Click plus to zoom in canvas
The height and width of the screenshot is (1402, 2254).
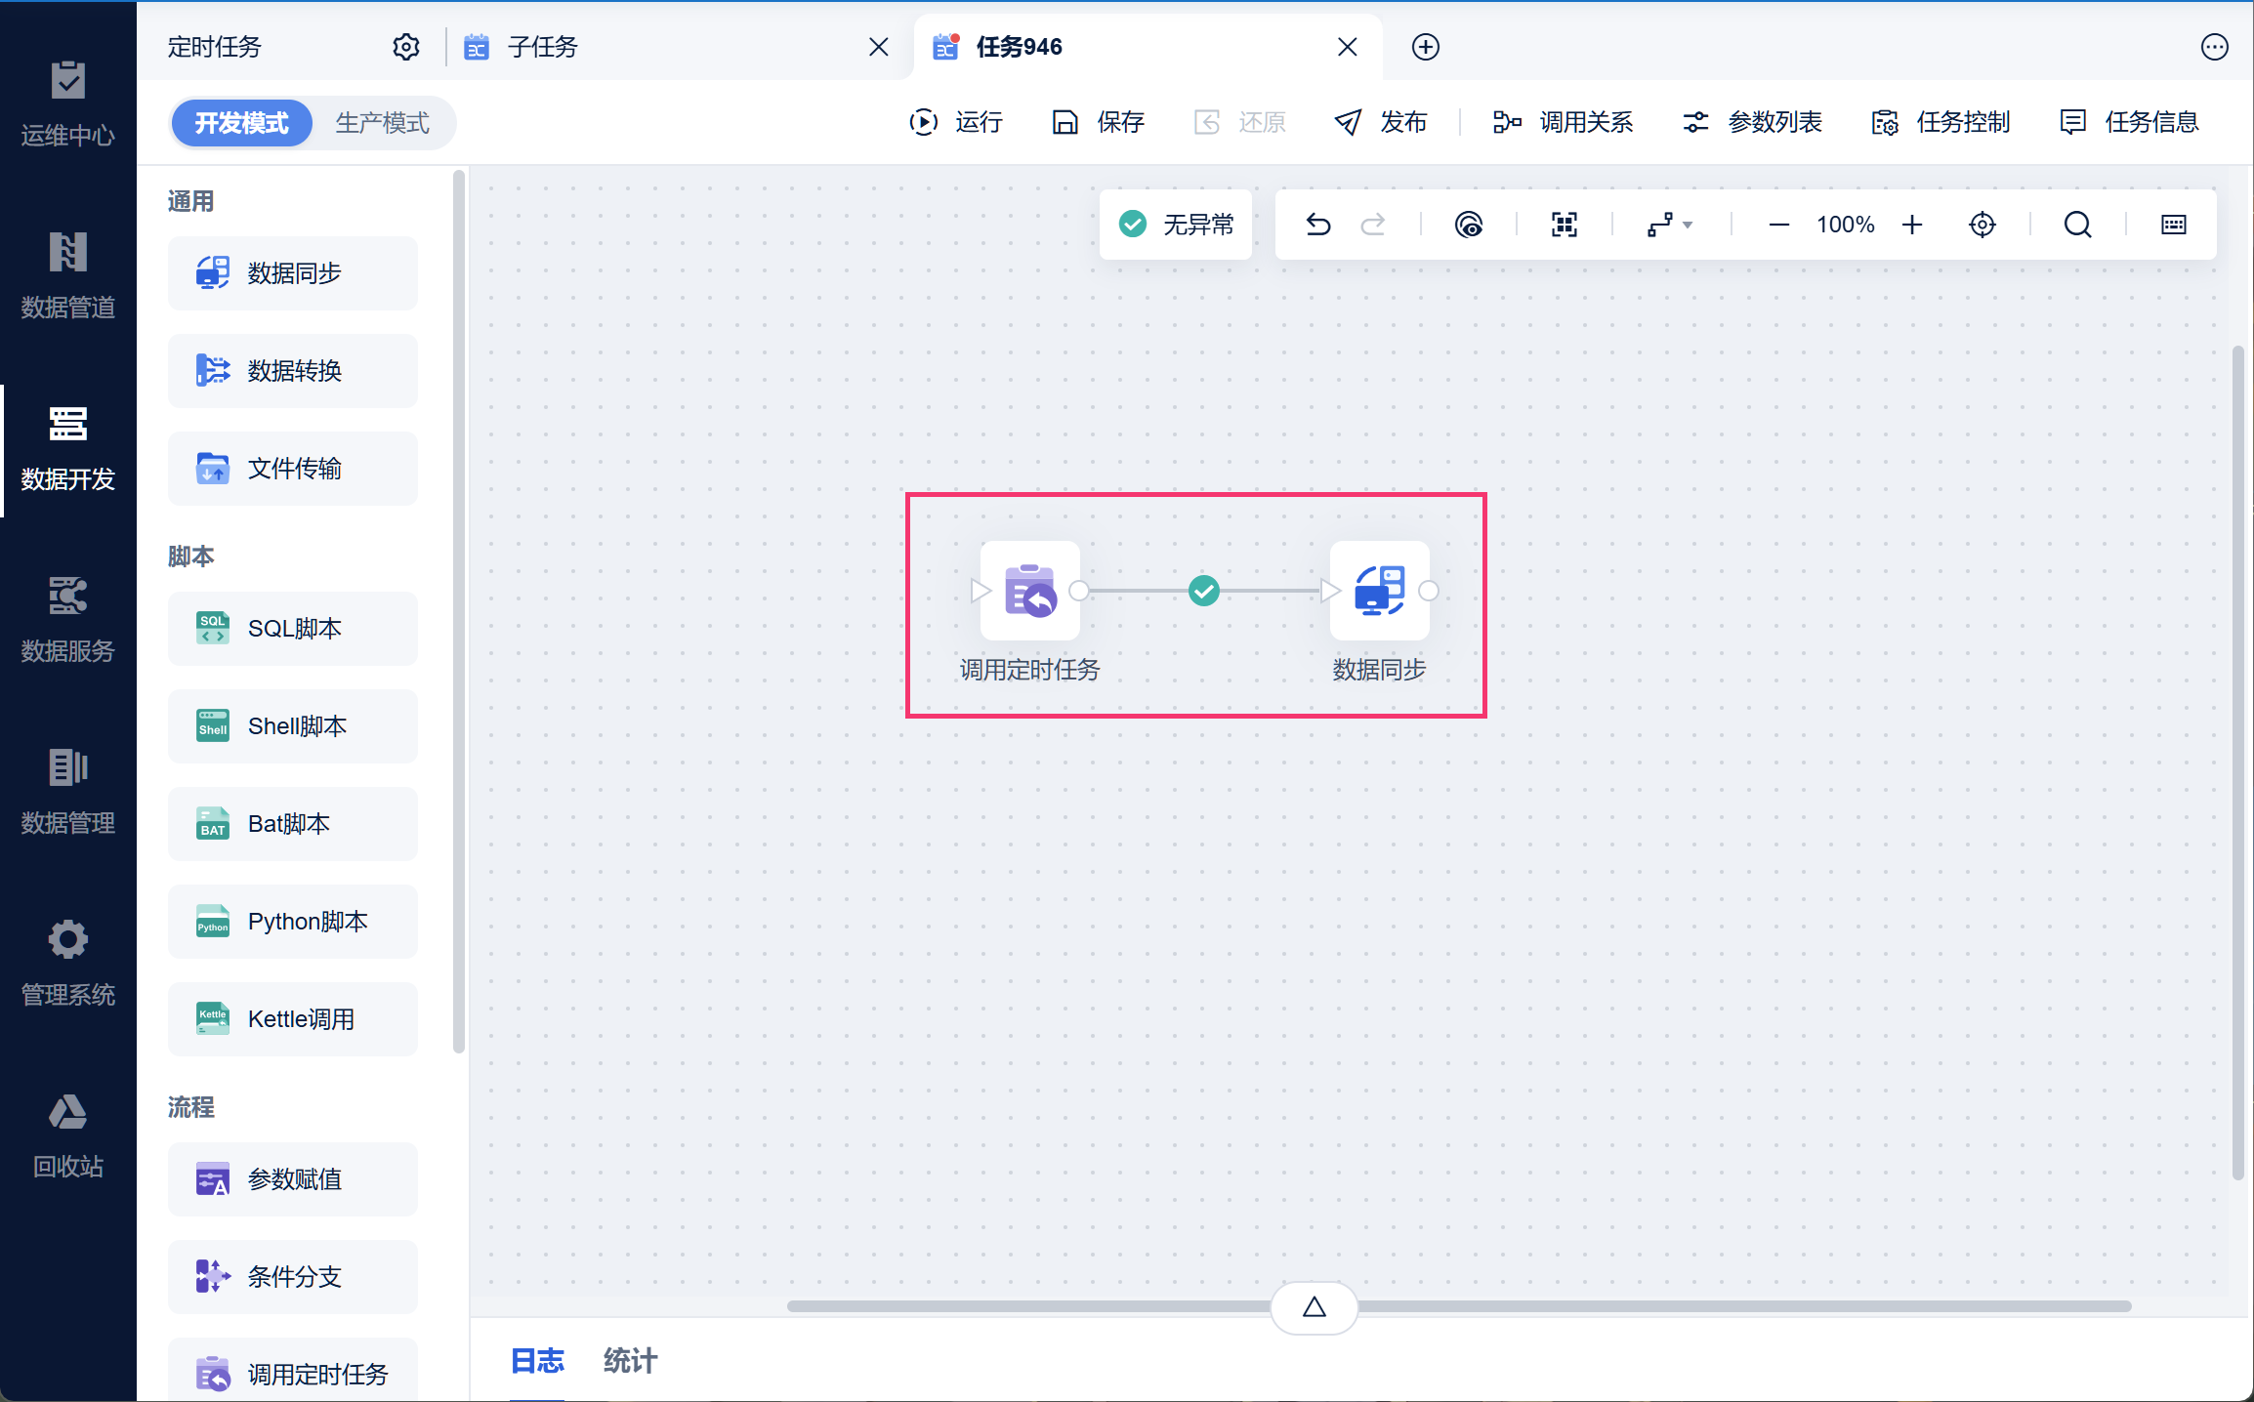(x=1911, y=225)
